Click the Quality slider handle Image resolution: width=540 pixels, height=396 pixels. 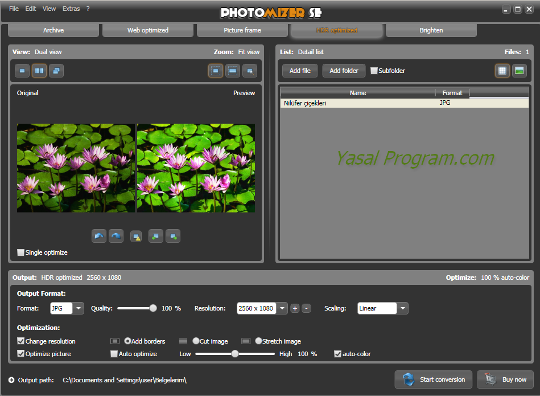click(153, 308)
